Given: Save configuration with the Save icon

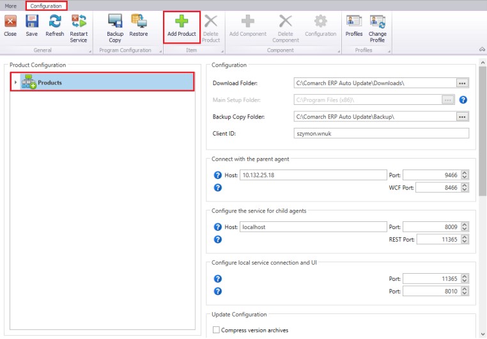Looking at the screenshot, I should pyautogui.click(x=32, y=22).
